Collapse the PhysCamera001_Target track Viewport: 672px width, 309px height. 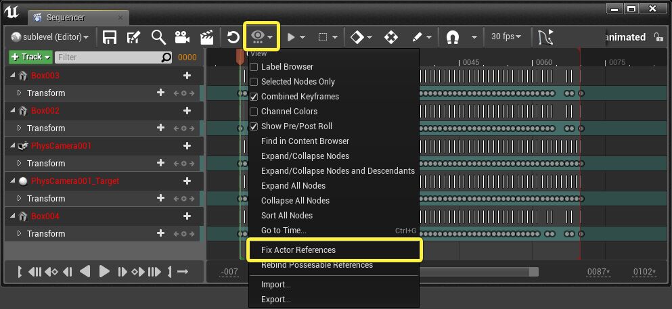click(x=12, y=181)
